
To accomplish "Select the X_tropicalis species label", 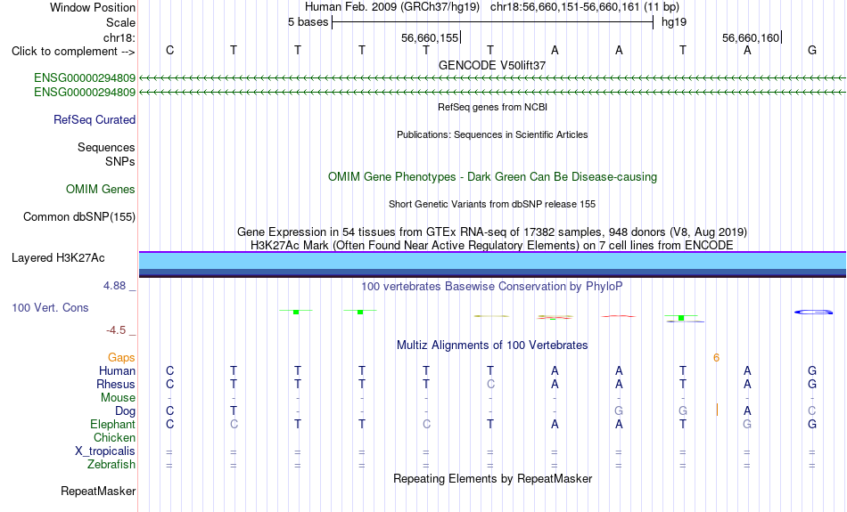I will click(105, 451).
